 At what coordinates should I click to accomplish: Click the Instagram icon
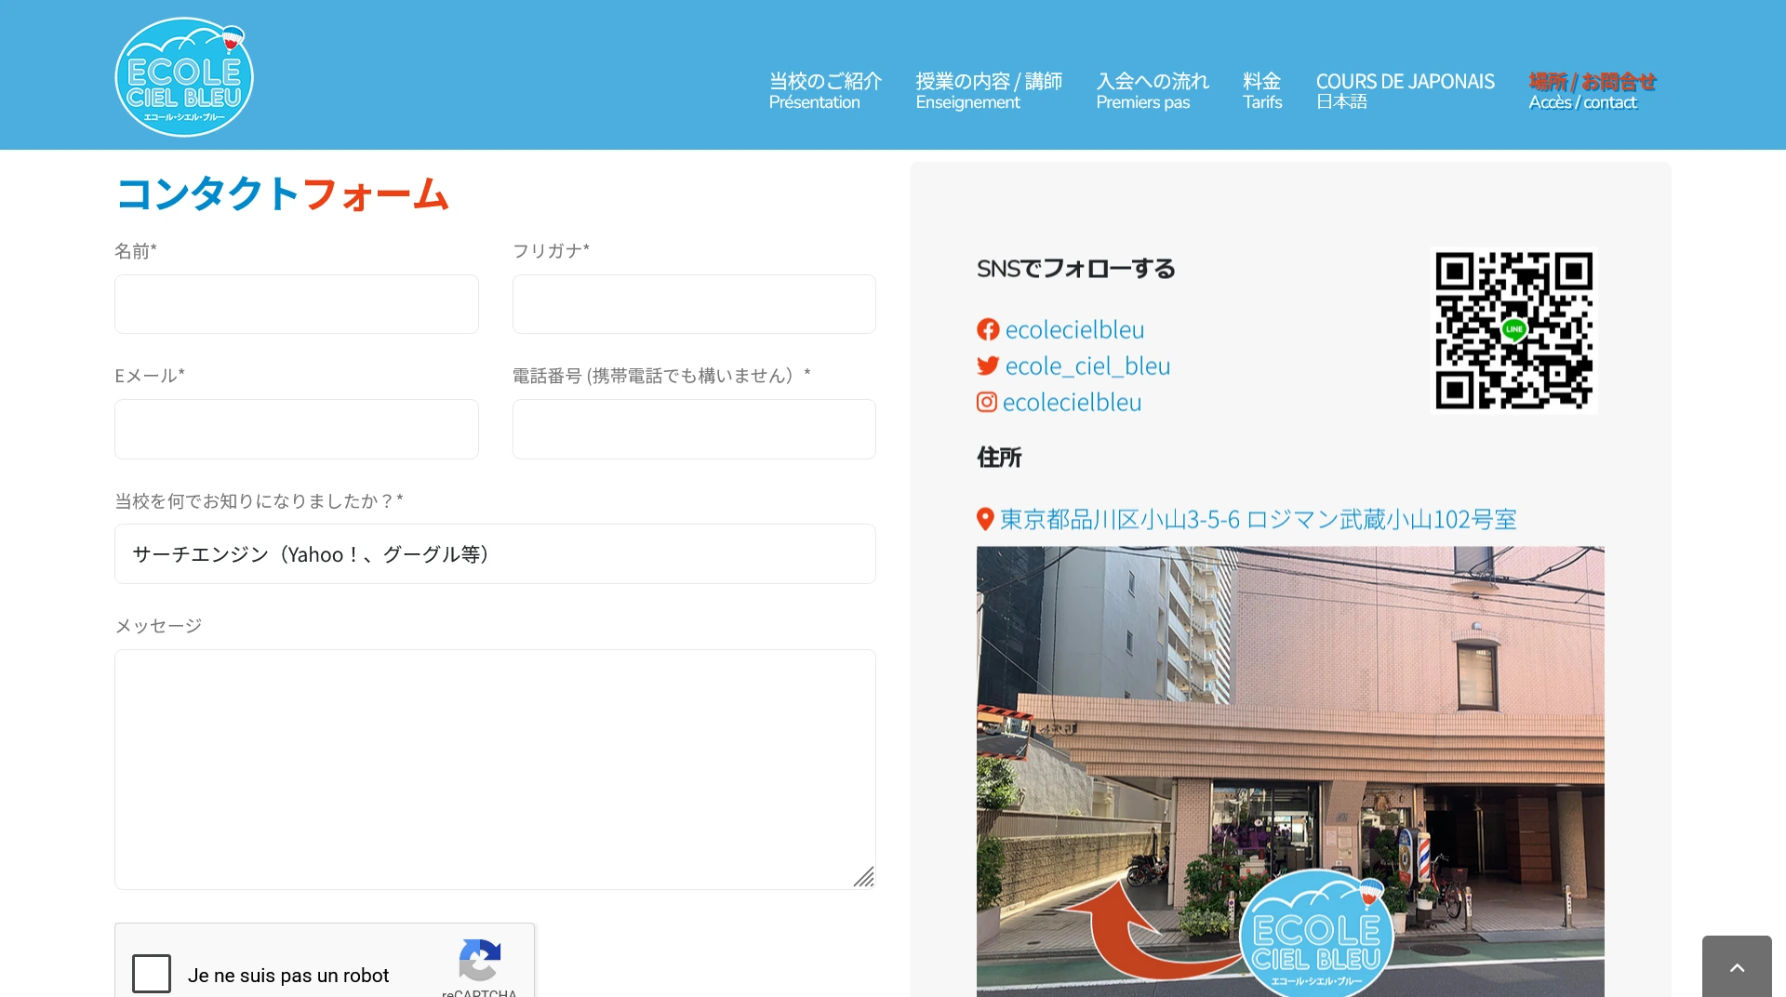[x=986, y=403]
